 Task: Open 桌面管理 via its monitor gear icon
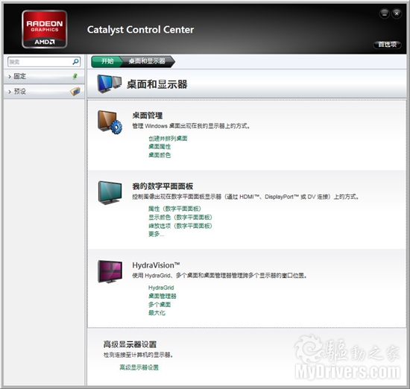coord(110,122)
